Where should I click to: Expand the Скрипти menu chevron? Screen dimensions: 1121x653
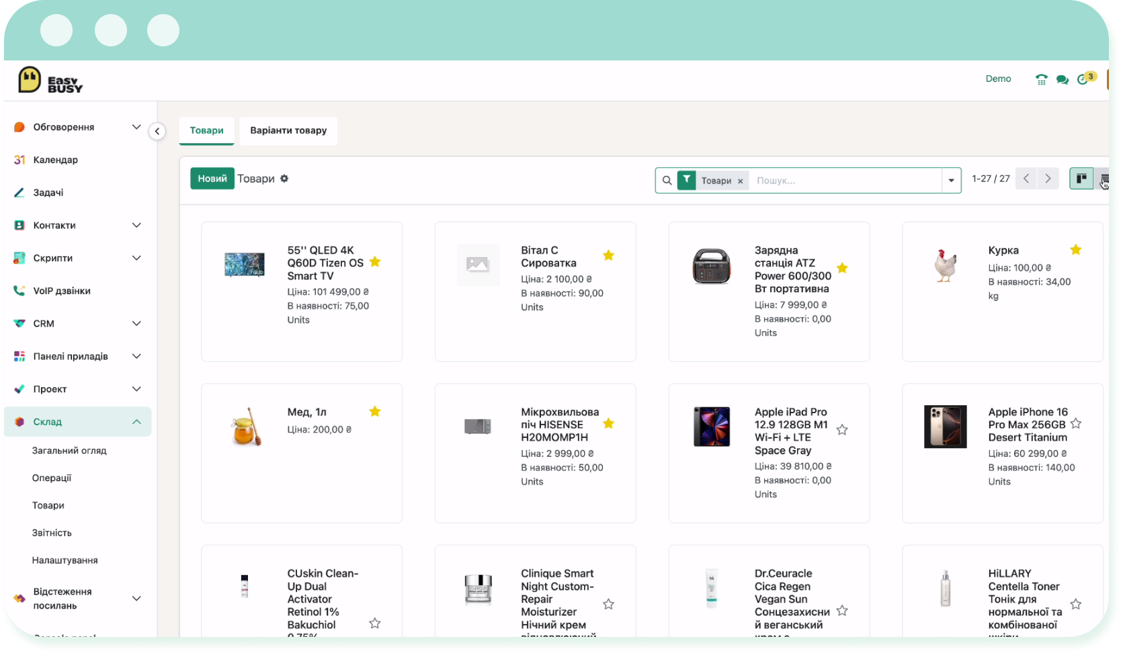(x=136, y=258)
